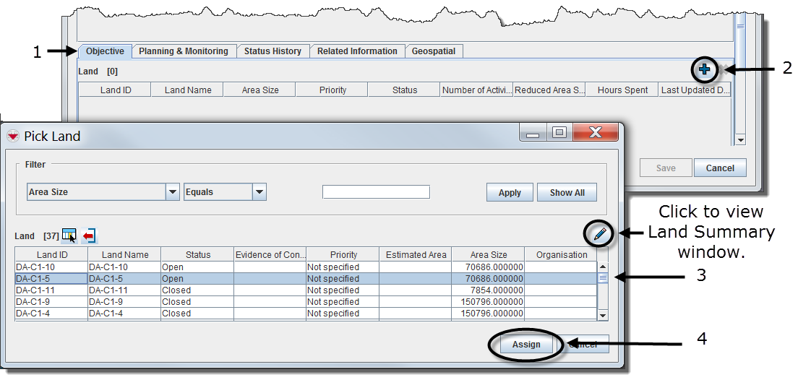
Task: Click the blue plus add land icon
Action: 704,70
